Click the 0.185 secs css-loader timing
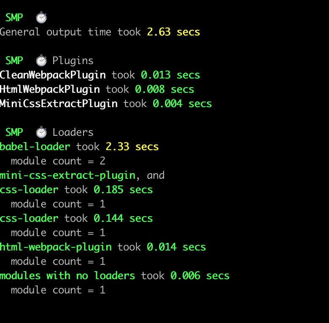The height and width of the screenshot is (323, 329). point(123,190)
